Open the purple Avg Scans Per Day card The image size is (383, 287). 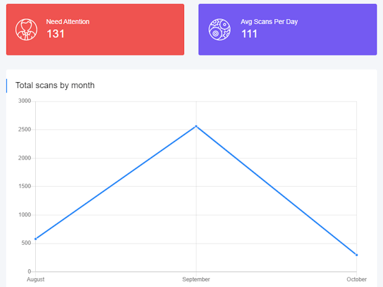288,29
